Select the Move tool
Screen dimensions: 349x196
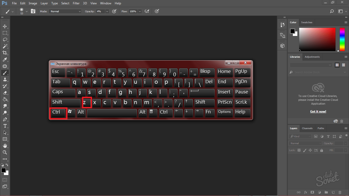(5, 26)
